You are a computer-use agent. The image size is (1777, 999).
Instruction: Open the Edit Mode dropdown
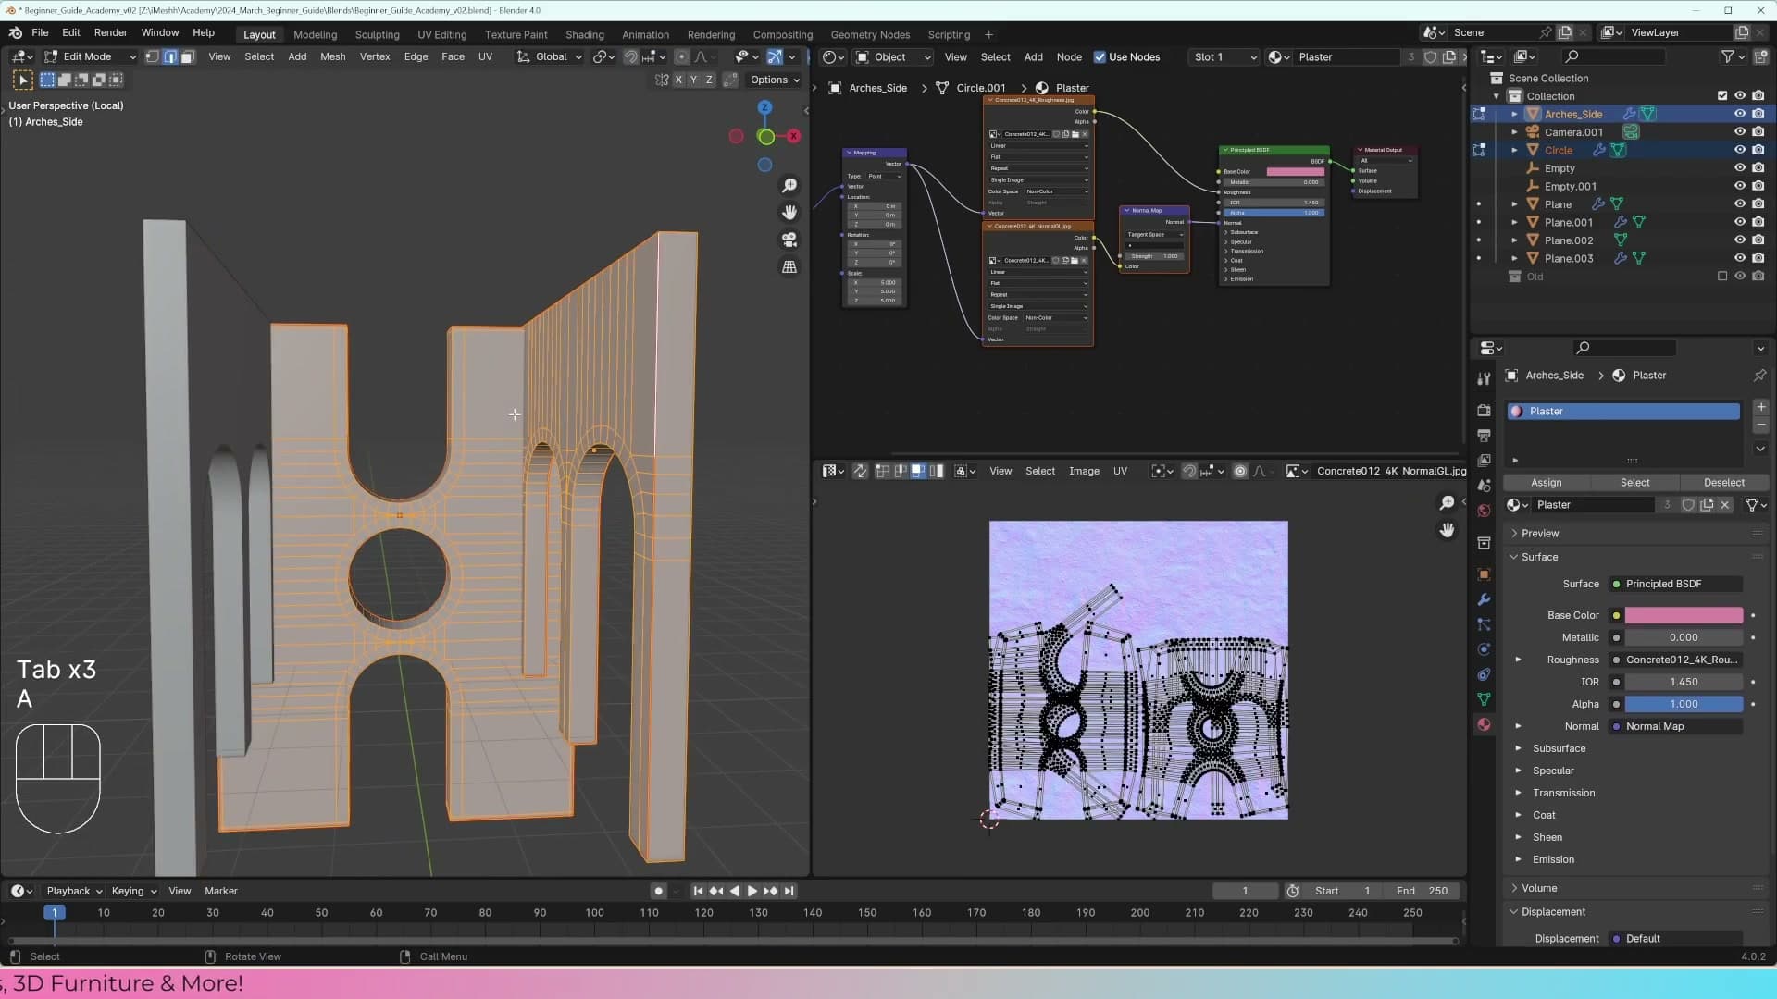click(x=90, y=57)
